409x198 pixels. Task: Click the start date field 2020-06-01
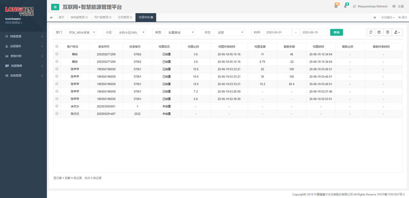(x=278, y=33)
